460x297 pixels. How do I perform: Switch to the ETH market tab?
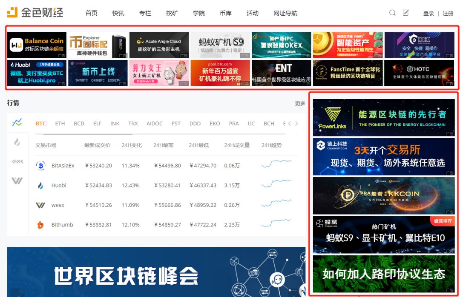coord(60,123)
